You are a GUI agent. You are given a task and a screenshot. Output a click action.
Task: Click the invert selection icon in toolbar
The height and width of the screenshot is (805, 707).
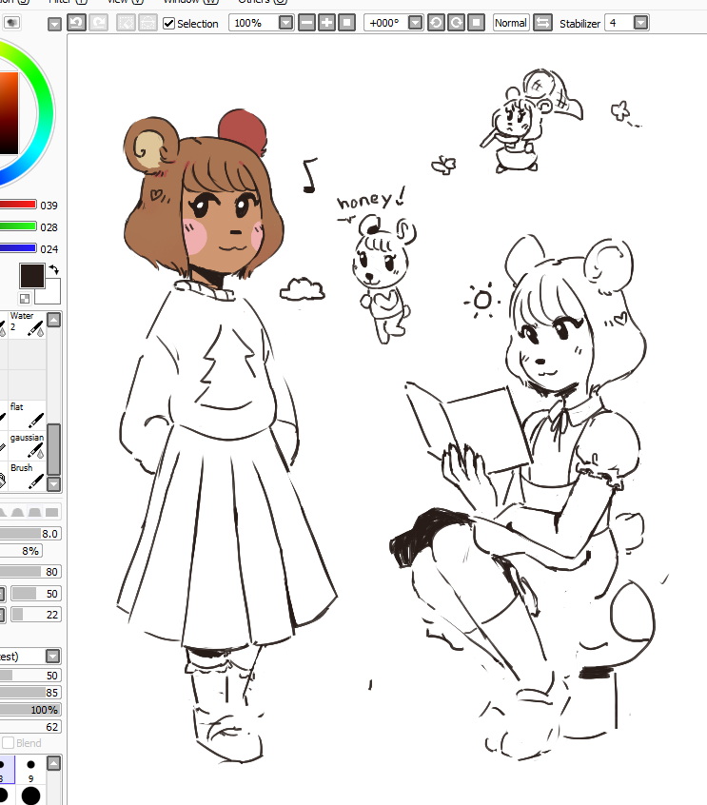pyautogui.click(x=147, y=23)
